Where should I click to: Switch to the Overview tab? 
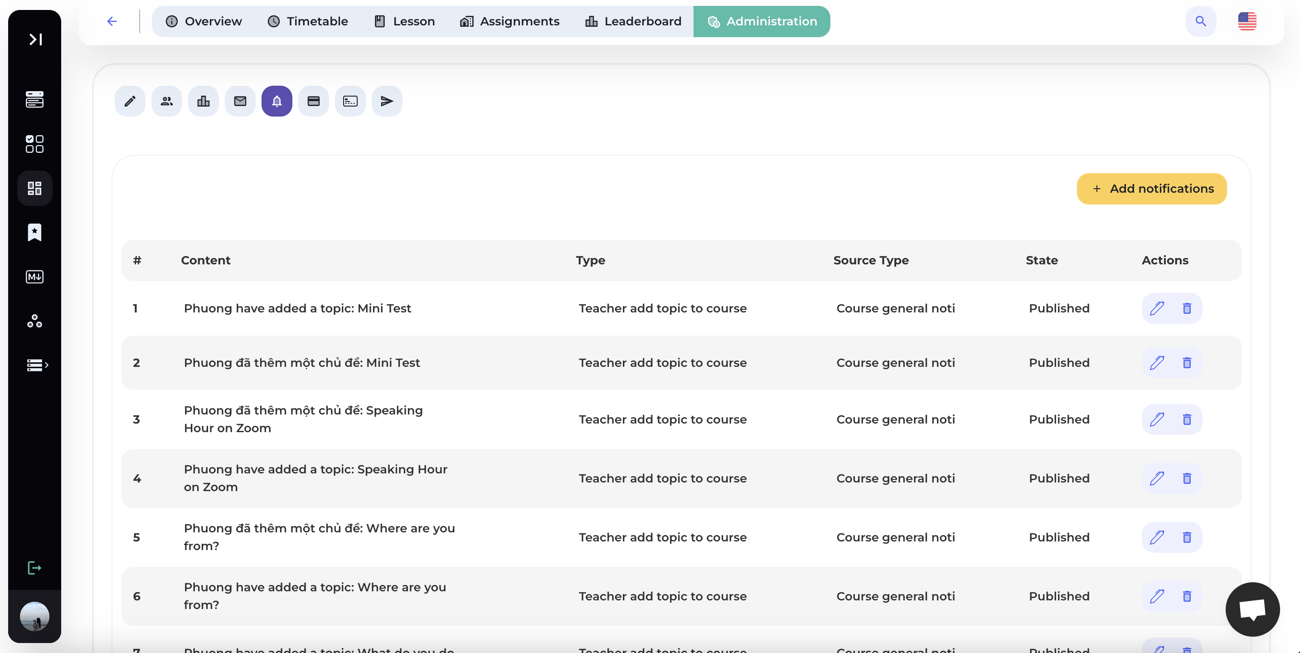click(204, 21)
